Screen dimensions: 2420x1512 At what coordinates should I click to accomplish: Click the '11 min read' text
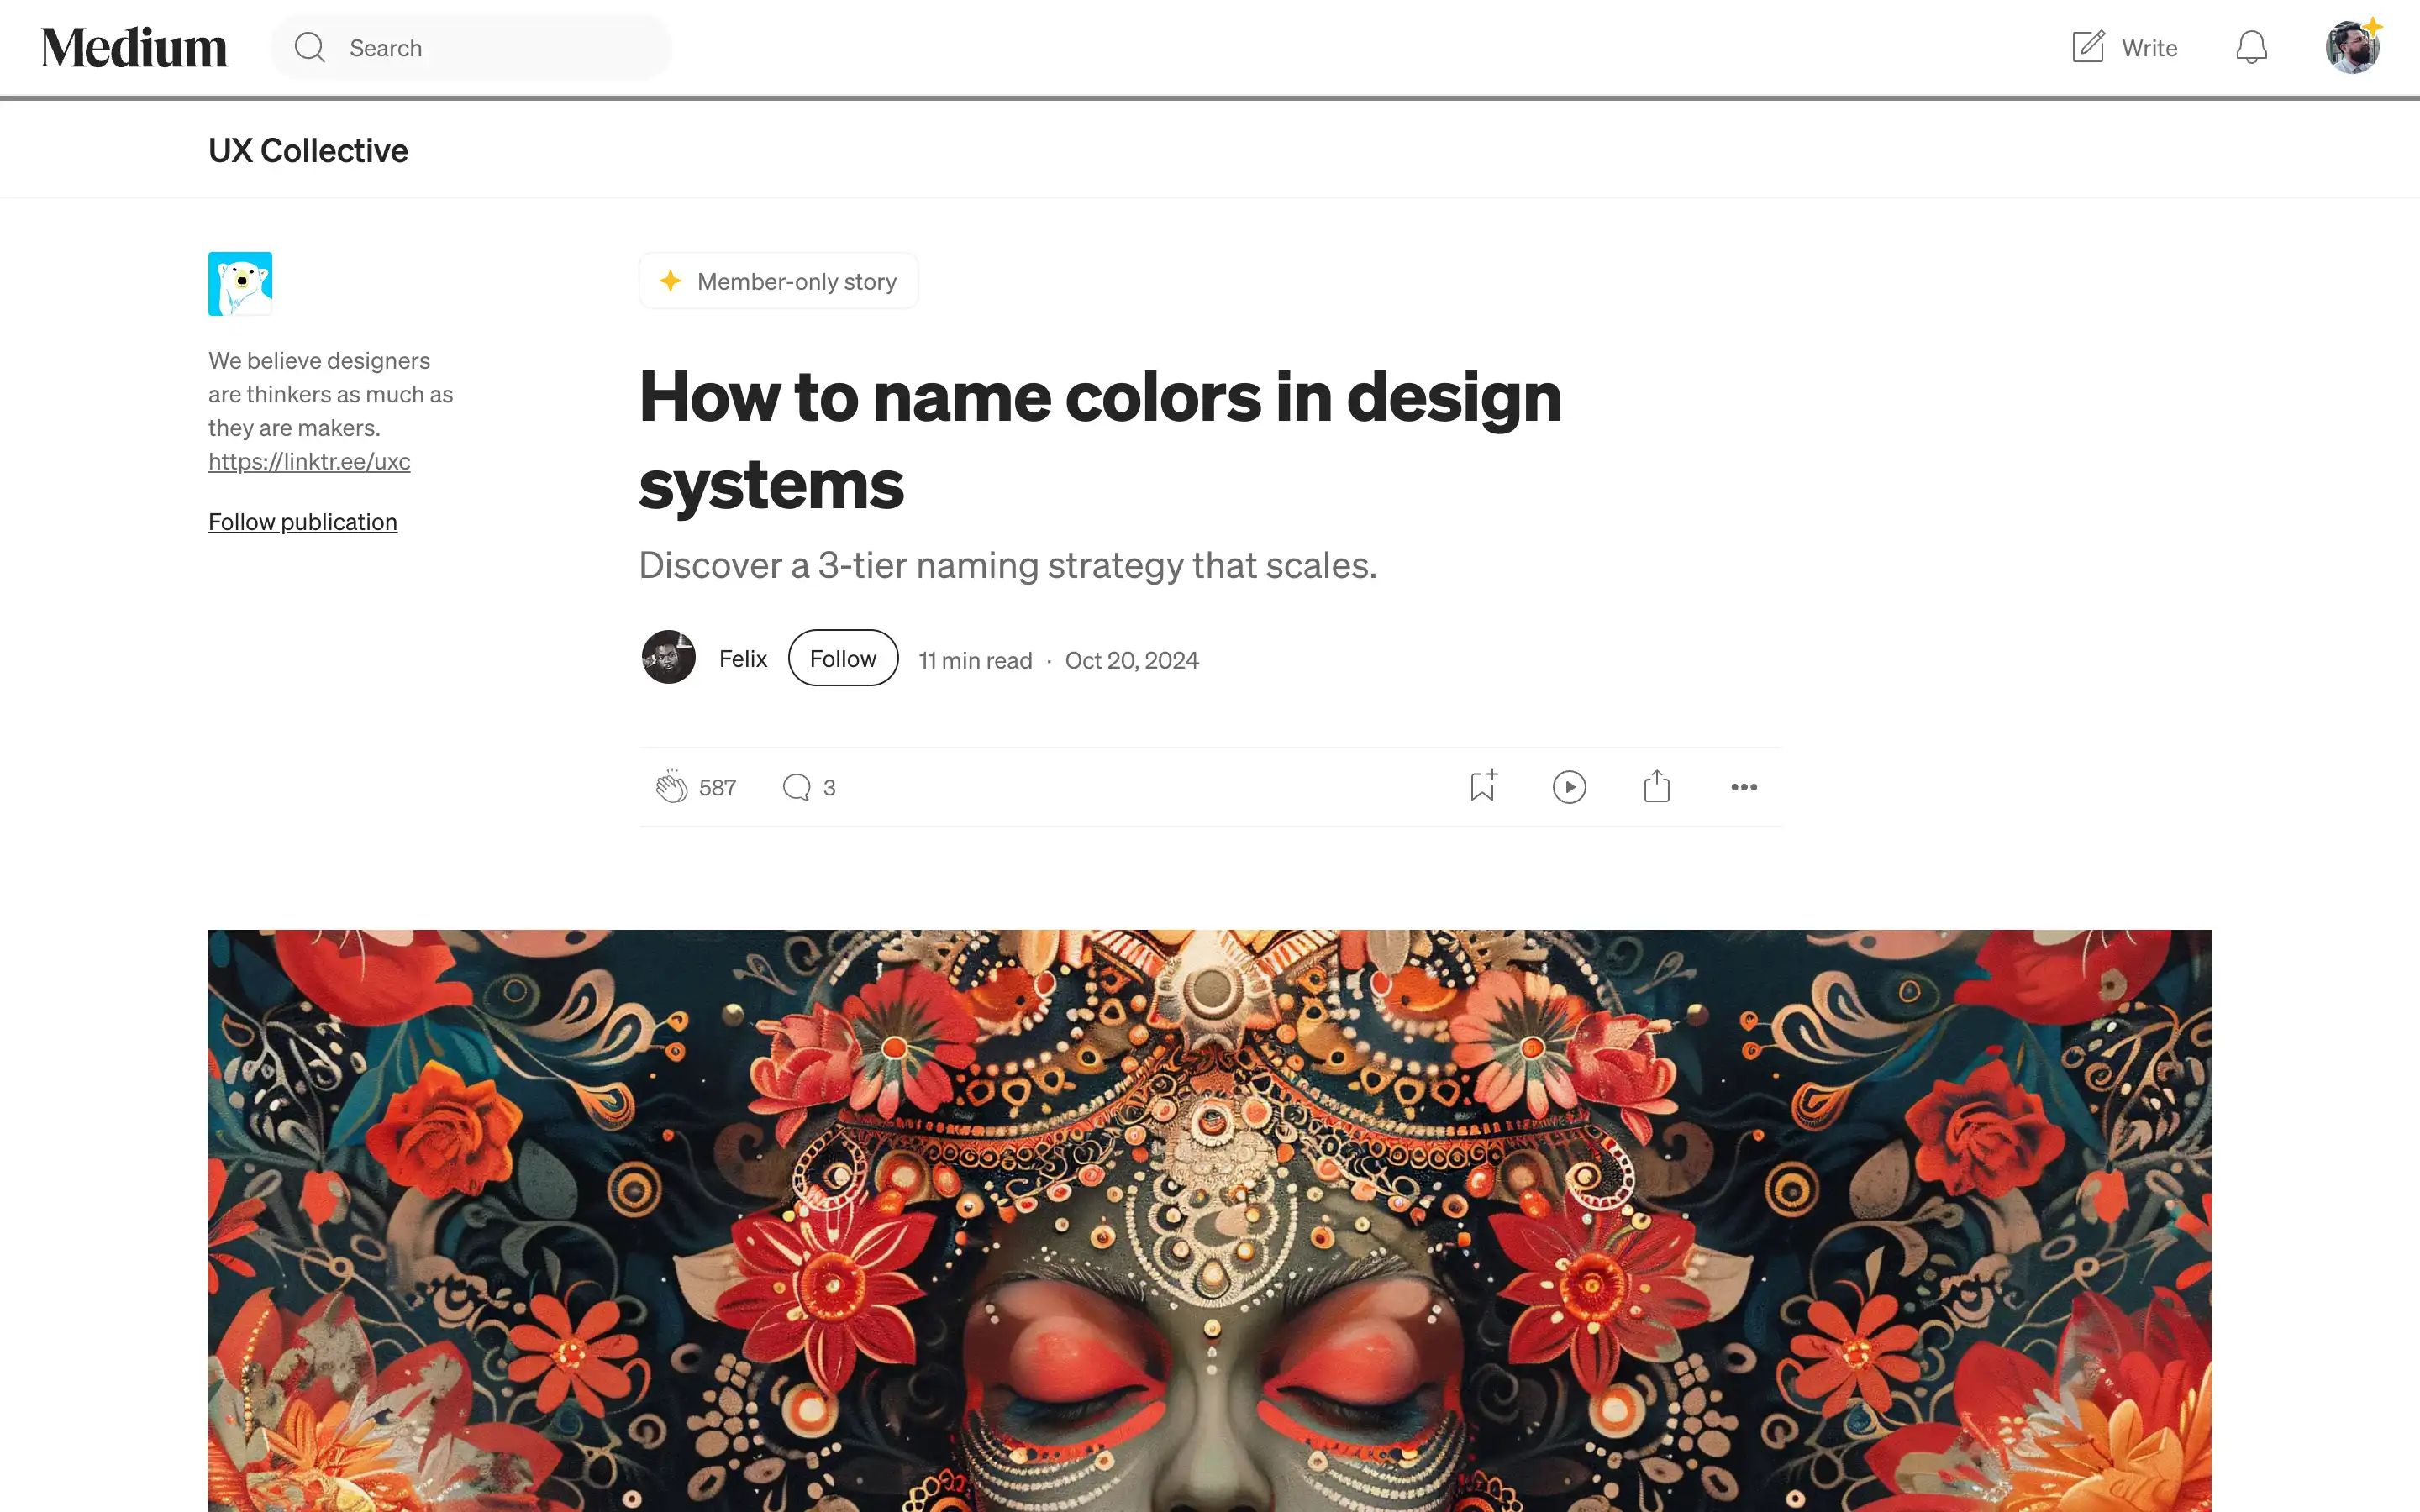click(975, 660)
